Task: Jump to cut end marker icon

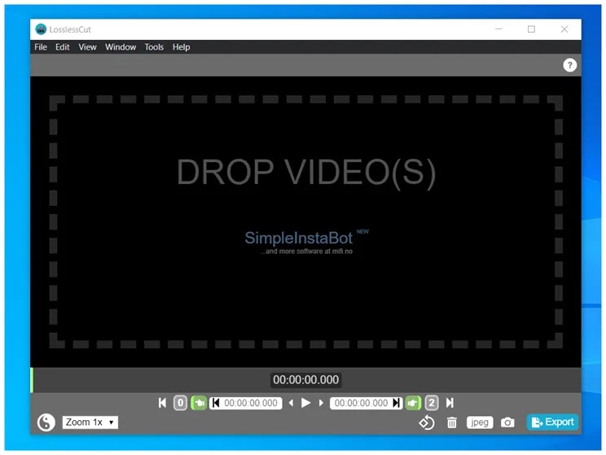Action: [396, 403]
